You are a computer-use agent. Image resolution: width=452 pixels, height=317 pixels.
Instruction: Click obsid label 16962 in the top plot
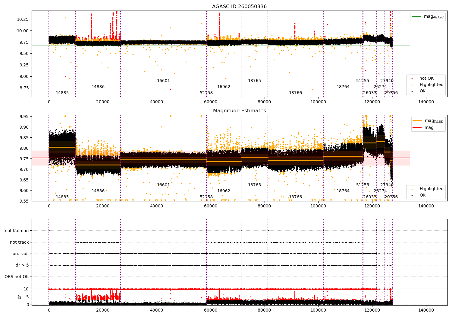click(224, 87)
